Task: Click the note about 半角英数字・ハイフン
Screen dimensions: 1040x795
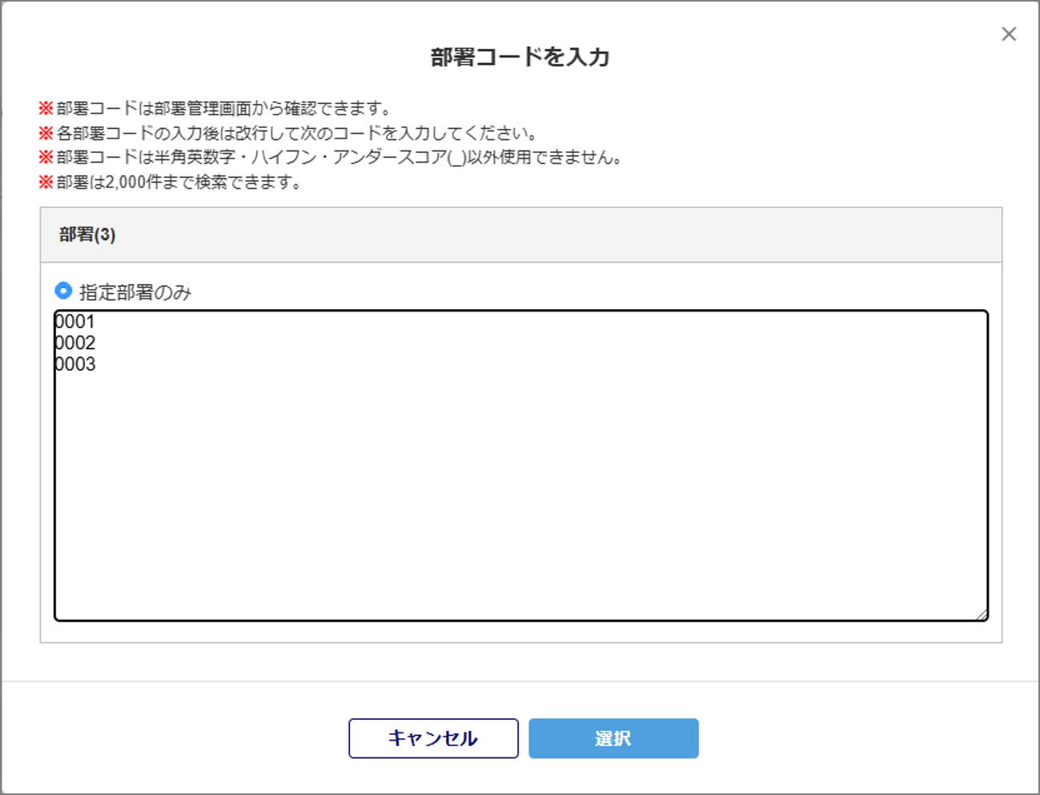Action: (x=331, y=158)
